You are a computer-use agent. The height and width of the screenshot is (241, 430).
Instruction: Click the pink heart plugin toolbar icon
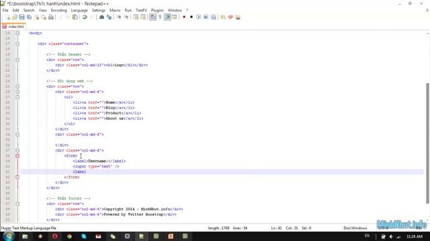[230, 17]
